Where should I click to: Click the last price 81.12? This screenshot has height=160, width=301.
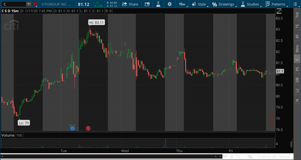[x=84, y=4]
